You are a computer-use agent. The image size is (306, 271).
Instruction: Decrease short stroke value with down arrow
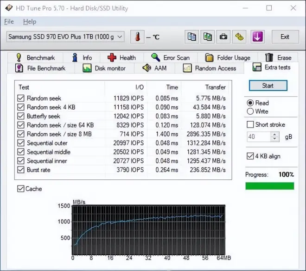point(275,139)
